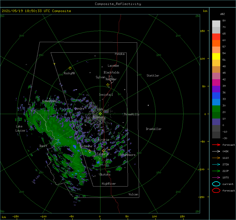
Task: Click the Strathmore city label
Action: (x=127, y=155)
